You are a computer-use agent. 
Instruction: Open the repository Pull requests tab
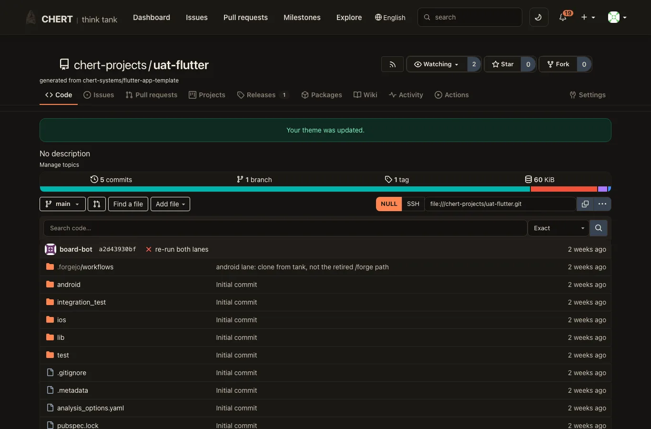click(152, 95)
